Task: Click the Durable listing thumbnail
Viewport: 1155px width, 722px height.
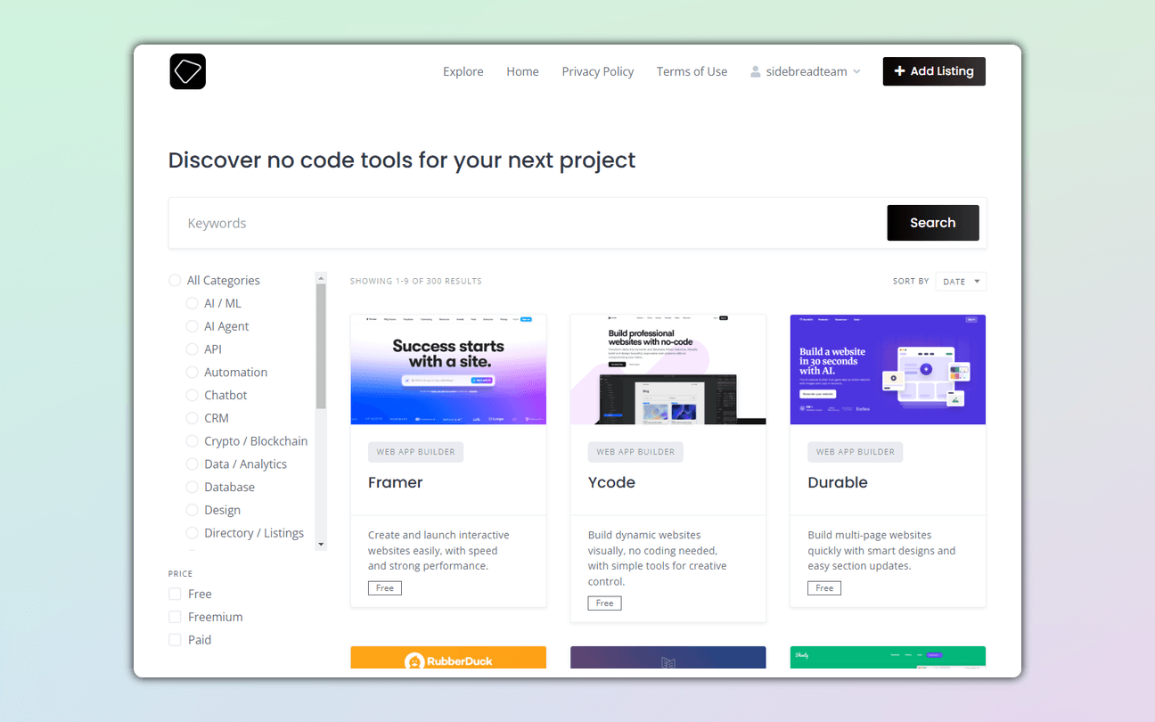Action: (888, 369)
